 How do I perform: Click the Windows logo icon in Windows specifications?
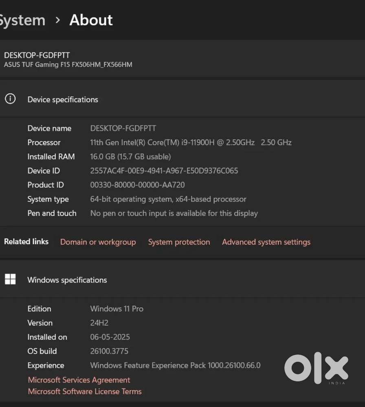(x=10, y=279)
